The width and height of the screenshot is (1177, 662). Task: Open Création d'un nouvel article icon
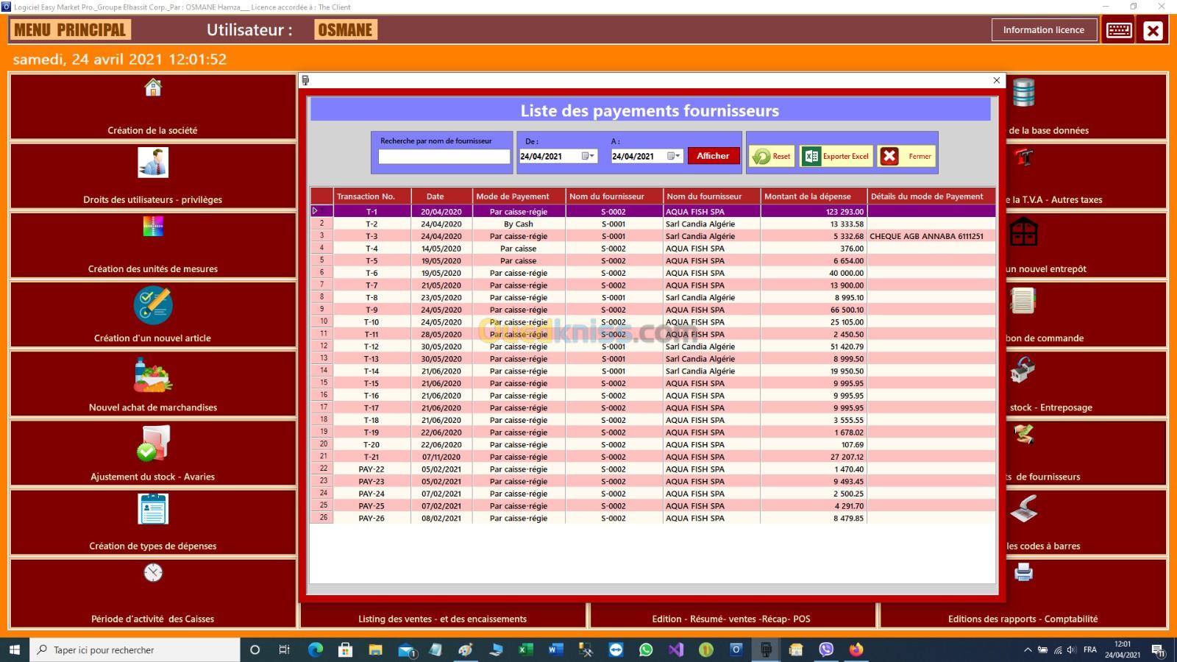[x=153, y=305]
